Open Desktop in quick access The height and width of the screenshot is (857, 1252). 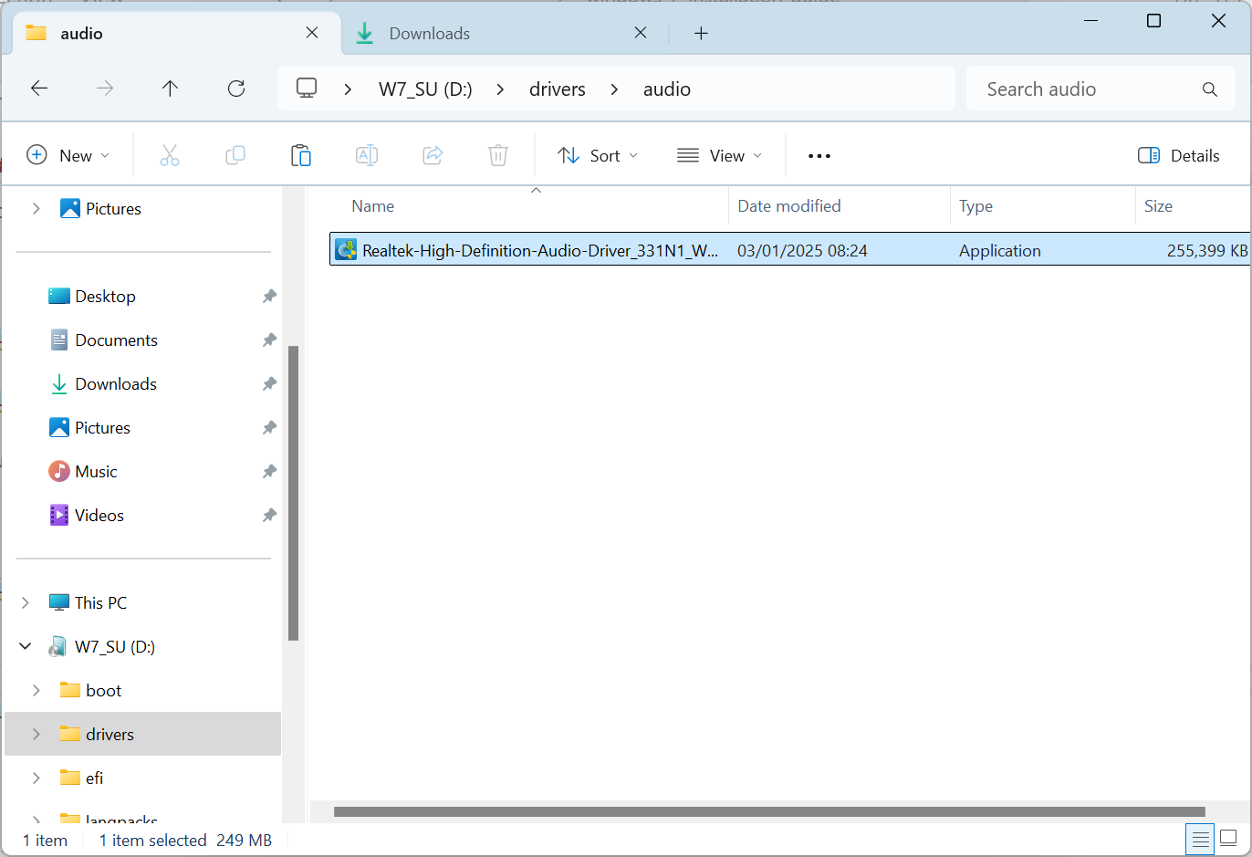pyautogui.click(x=105, y=297)
